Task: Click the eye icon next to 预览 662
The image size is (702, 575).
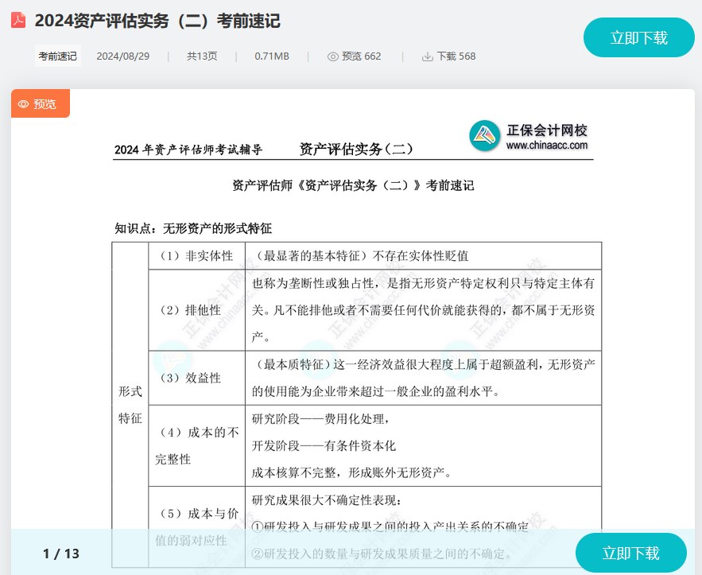Action: pos(332,56)
